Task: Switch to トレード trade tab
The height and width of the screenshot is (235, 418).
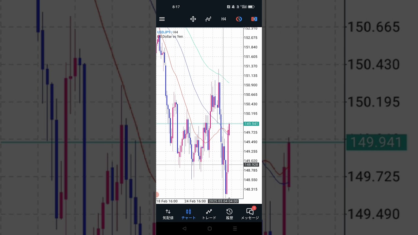Action: click(209, 214)
